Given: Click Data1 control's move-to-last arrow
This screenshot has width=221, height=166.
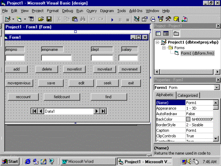Looking at the screenshot, I should (103, 111).
